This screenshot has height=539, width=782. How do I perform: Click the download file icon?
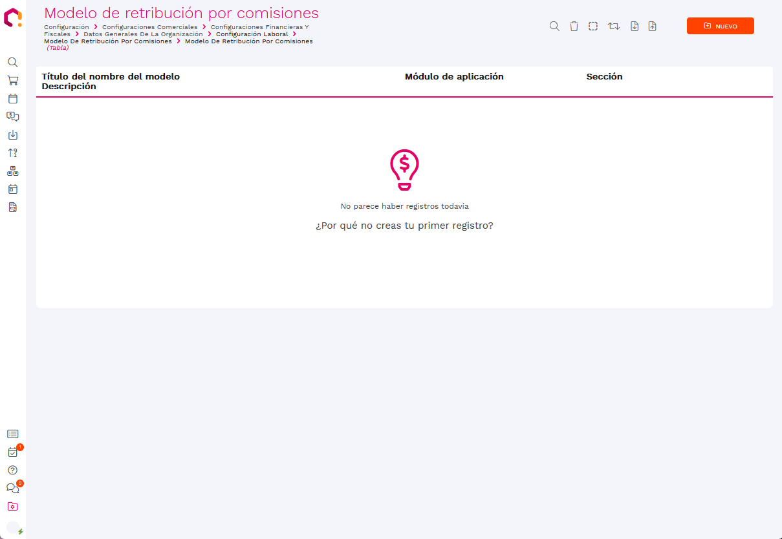[635, 26]
